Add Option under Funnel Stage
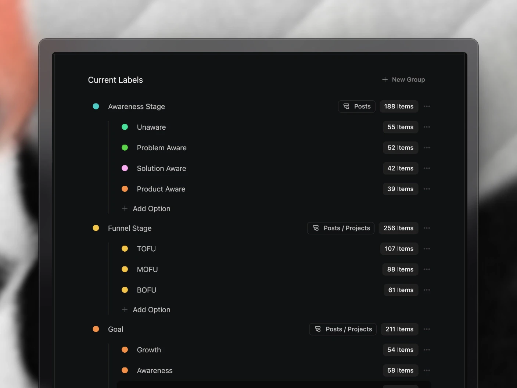The height and width of the screenshot is (388, 517). coord(146,310)
